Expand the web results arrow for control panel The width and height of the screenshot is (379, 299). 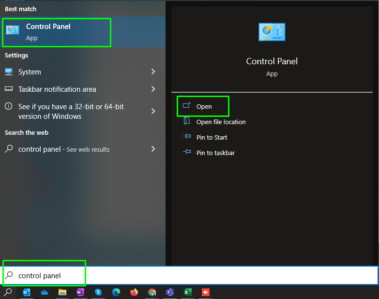click(x=153, y=149)
